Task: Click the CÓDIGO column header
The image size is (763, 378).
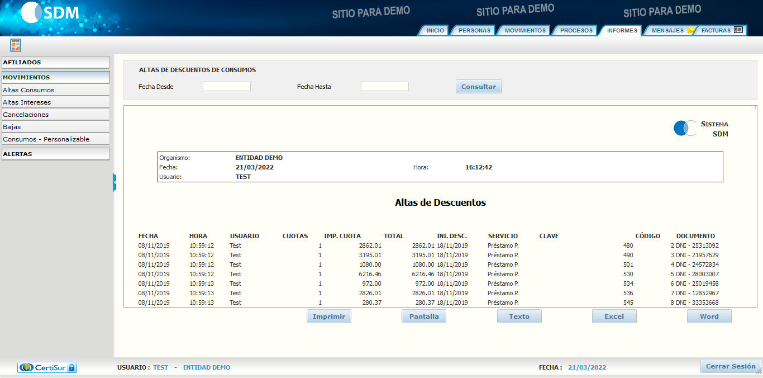Action: point(648,236)
